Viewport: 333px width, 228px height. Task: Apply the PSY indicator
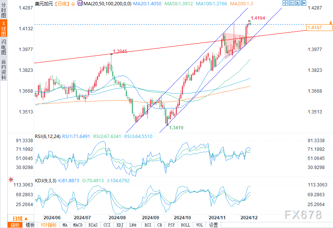point(171,225)
